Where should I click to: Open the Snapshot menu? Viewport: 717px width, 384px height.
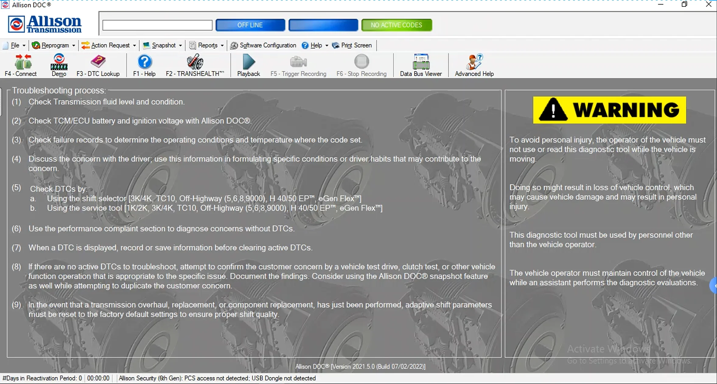pos(163,45)
